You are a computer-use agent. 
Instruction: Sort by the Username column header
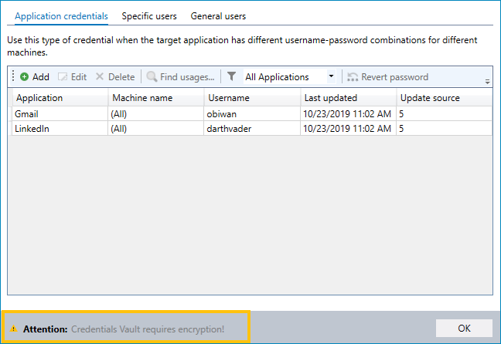click(252, 98)
